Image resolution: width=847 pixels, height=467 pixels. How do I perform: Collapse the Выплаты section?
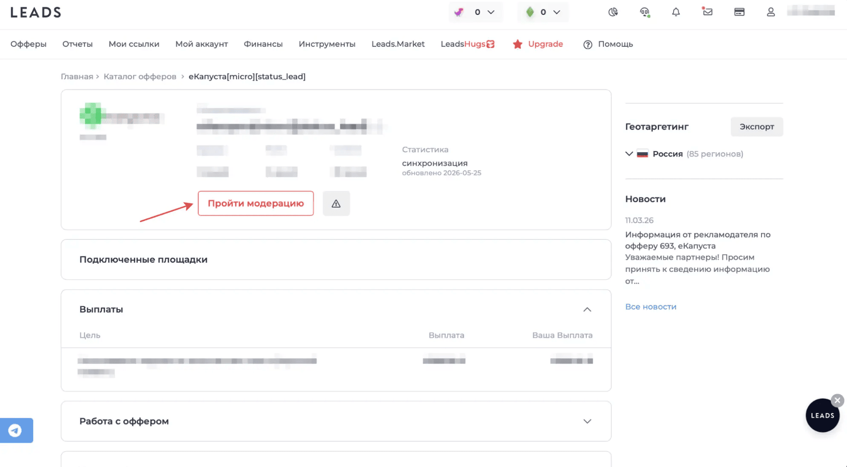(587, 310)
